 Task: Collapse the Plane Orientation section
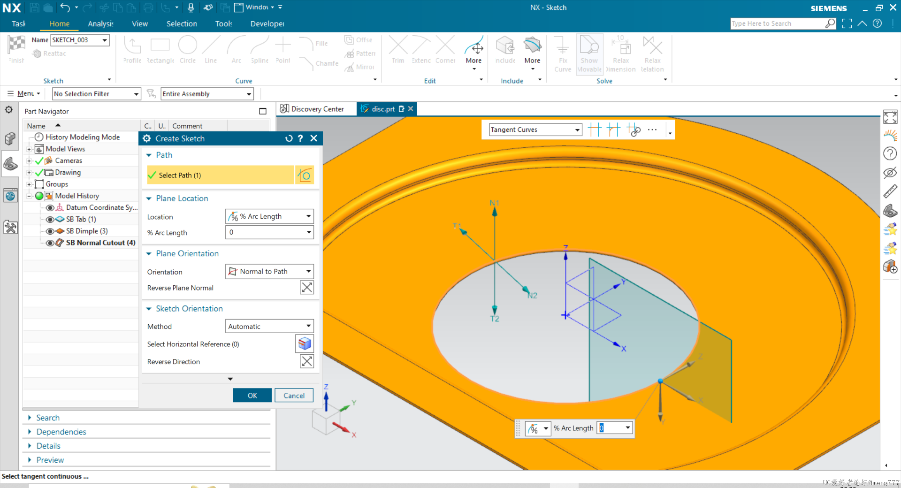pos(149,253)
